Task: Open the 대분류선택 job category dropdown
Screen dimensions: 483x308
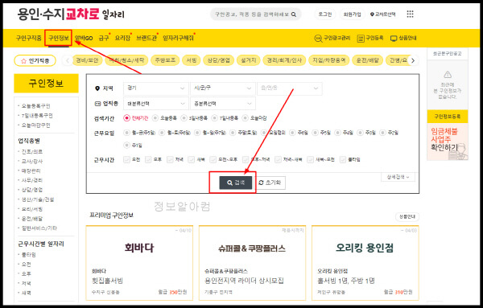Action: pyautogui.click(x=155, y=104)
